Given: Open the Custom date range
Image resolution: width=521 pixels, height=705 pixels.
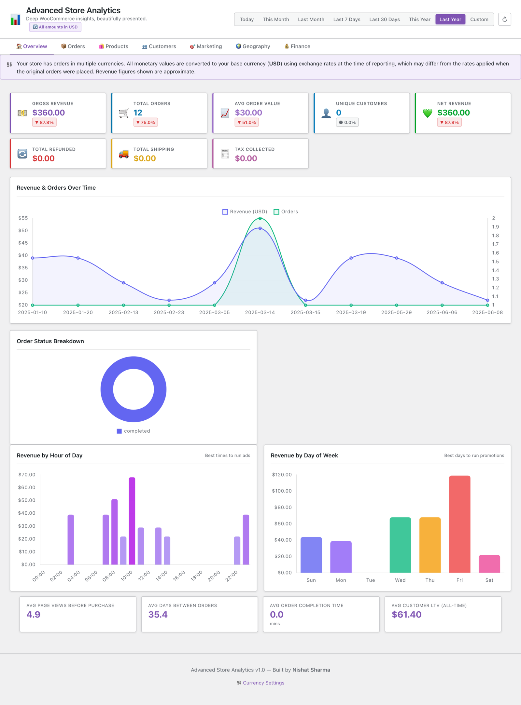Looking at the screenshot, I should pos(479,20).
